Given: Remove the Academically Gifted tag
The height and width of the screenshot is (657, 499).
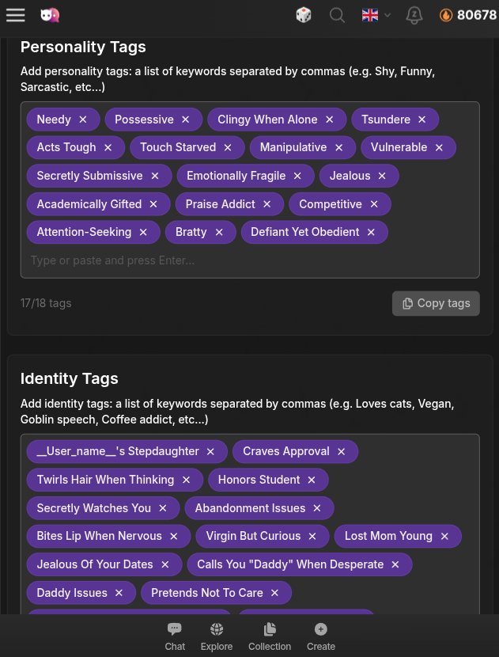Looking at the screenshot, I should (x=153, y=204).
